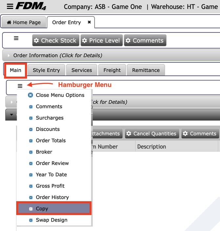
Task: Click the gear icon next to Swap Design
Action: coord(31,220)
